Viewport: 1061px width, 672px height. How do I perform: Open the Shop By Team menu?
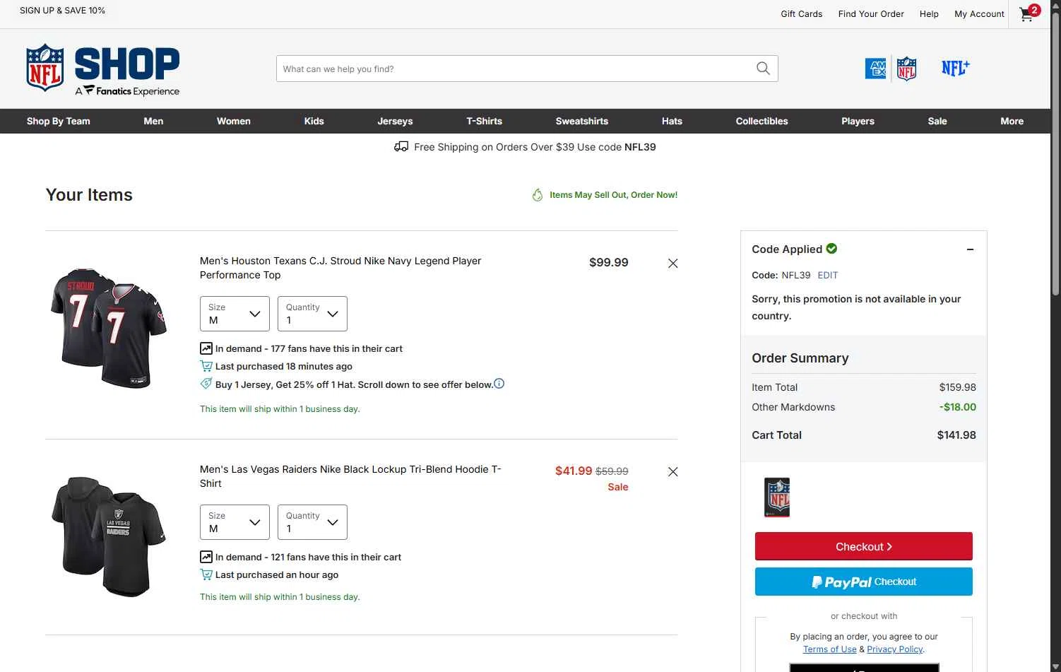pyautogui.click(x=59, y=121)
